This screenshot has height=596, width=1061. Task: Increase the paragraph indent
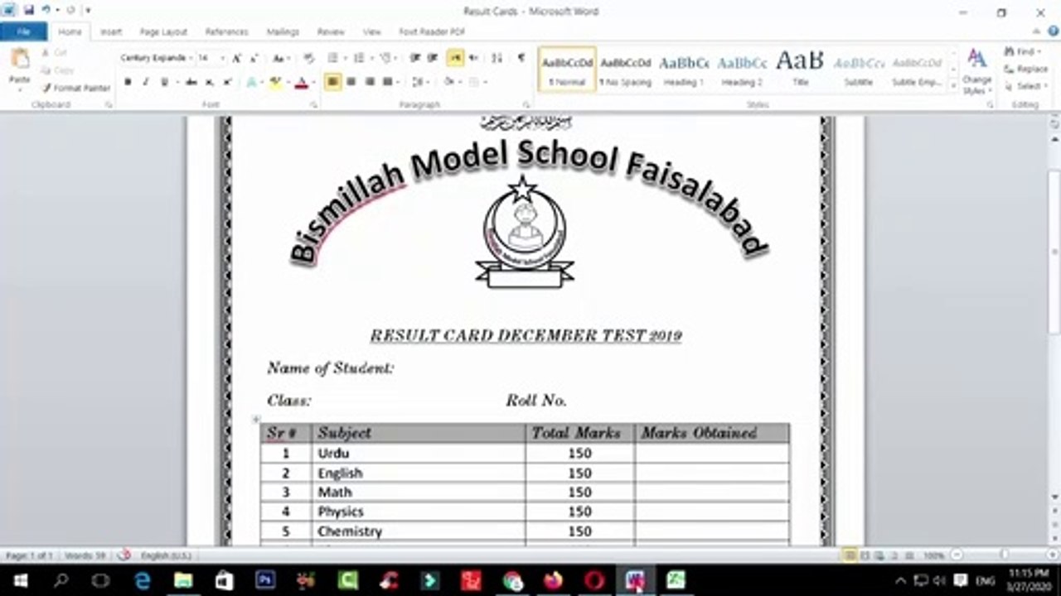pyautogui.click(x=433, y=58)
